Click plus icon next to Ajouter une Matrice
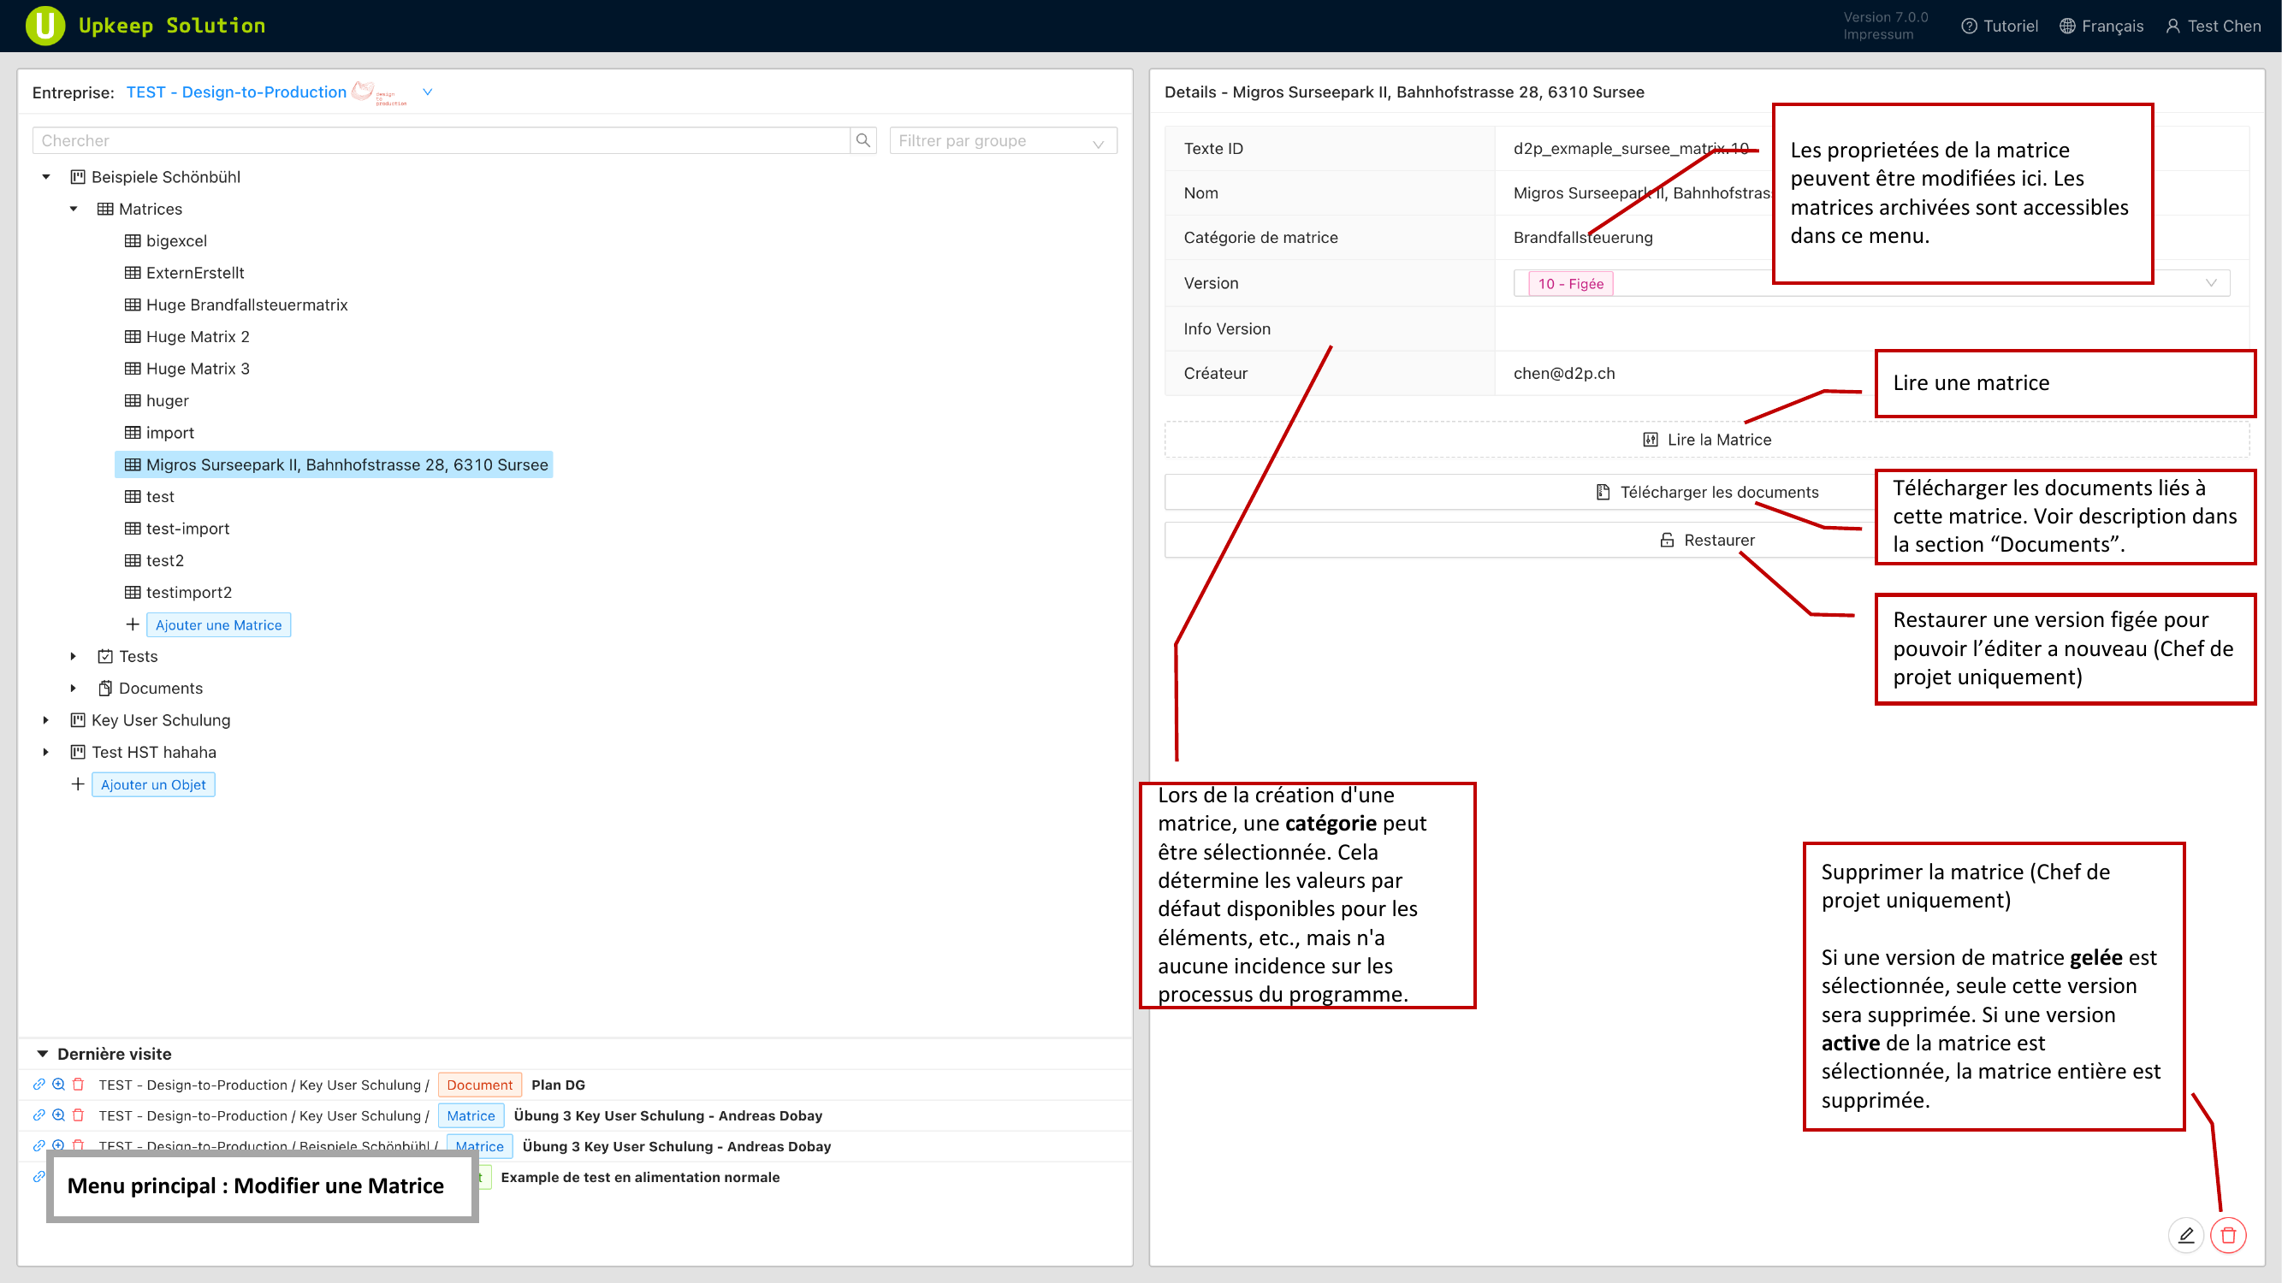Screen dimensions: 2282x1283 pos(132,624)
